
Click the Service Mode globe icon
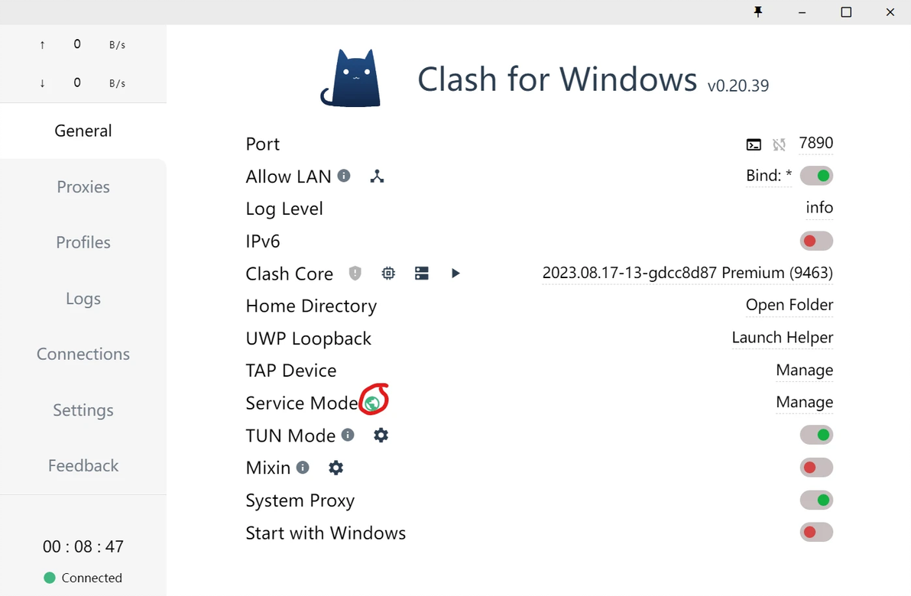tap(372, 403)
